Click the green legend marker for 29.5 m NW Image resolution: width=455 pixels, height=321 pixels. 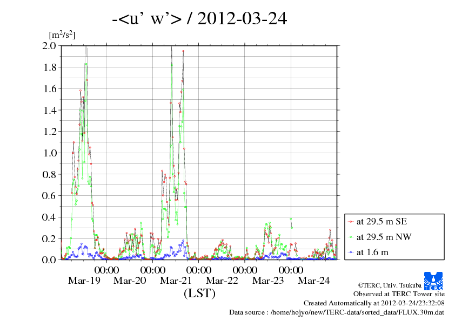[x=351, y=237]
